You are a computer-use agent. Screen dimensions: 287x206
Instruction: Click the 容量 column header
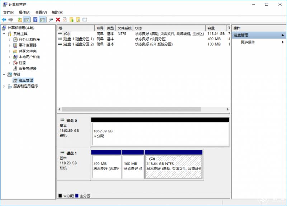click(x=215, y=28)
